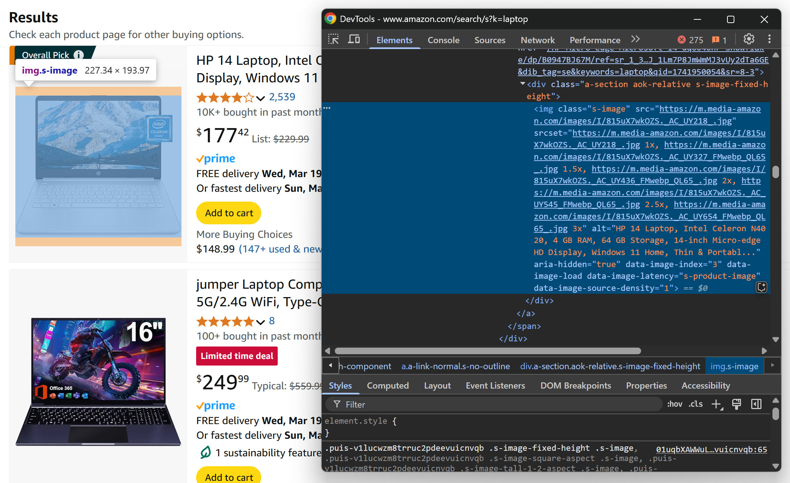790x483 pixels.
Task: Click div.a-section.aok-relative breadcrumb
Action: (x=610, y=366)
